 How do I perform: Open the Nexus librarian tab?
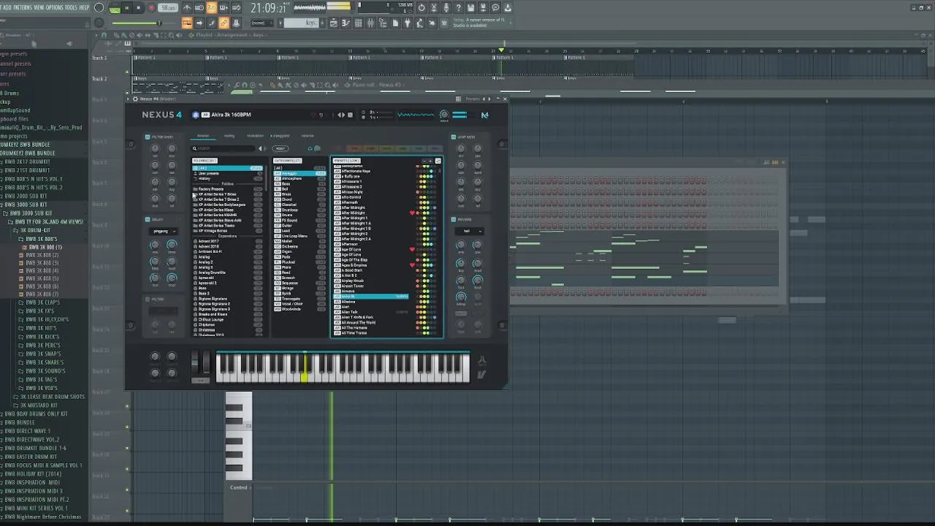tap(203, 136)
